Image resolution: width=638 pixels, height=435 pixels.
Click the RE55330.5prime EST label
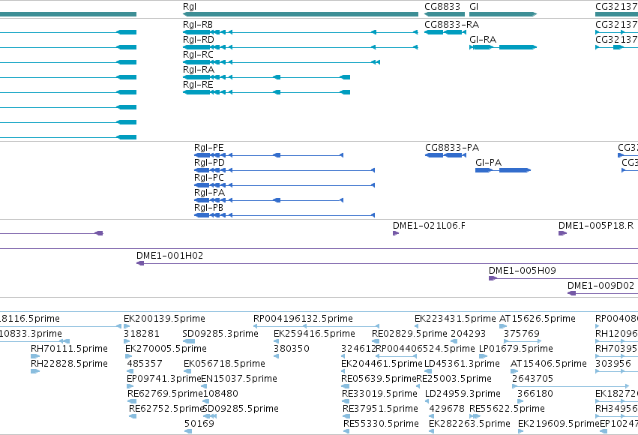click(x=382, y=424)
